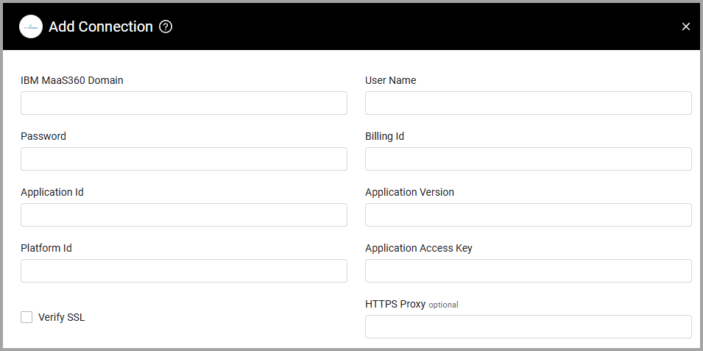Click the HTTPS Proxy label
This screenshot has width=703, height=351.
click(x=395, y=304)
